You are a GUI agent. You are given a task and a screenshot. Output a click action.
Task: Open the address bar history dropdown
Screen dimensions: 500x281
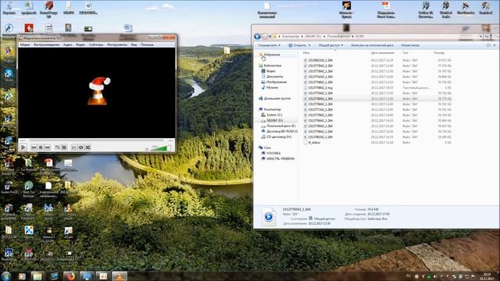(480, 37)
